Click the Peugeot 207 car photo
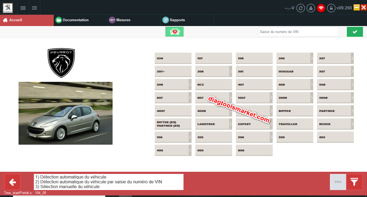The height and width of the screenshot is (197, 367). [66, 113]
